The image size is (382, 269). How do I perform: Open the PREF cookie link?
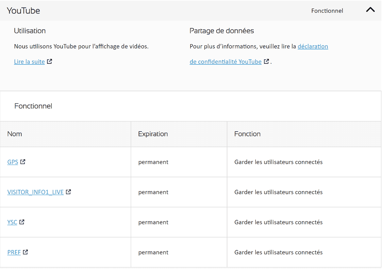(14, 252)
